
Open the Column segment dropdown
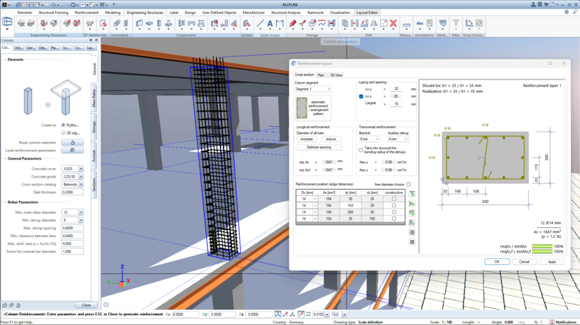(x=313, y=89)
